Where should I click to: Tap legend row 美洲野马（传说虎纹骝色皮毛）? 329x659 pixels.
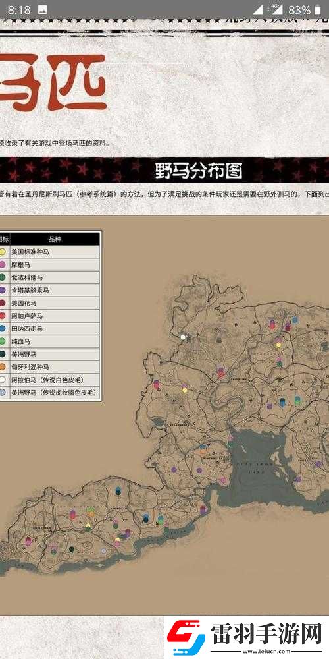[50, 393]
